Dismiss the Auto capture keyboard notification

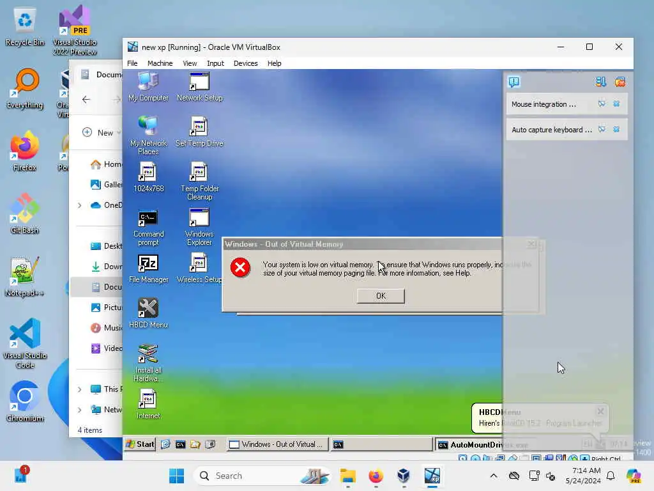point(616,129)
